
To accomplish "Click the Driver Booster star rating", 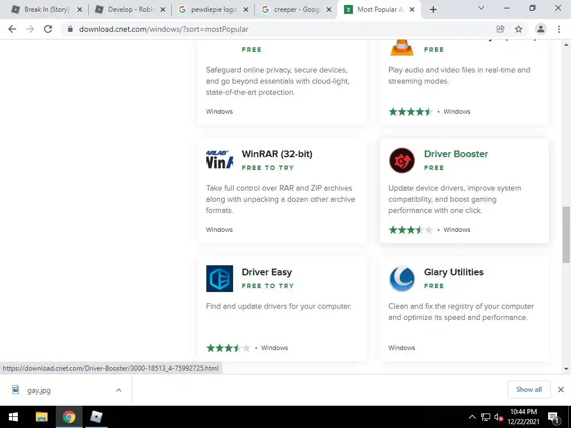I will tap(411, 230).
